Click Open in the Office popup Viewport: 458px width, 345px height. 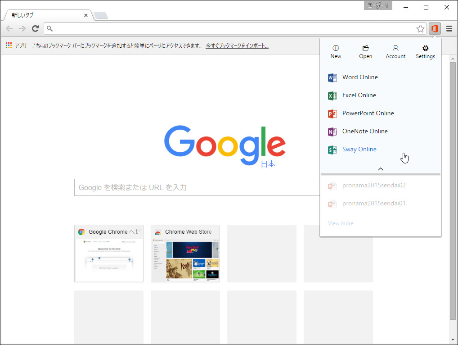pos(365,52)
